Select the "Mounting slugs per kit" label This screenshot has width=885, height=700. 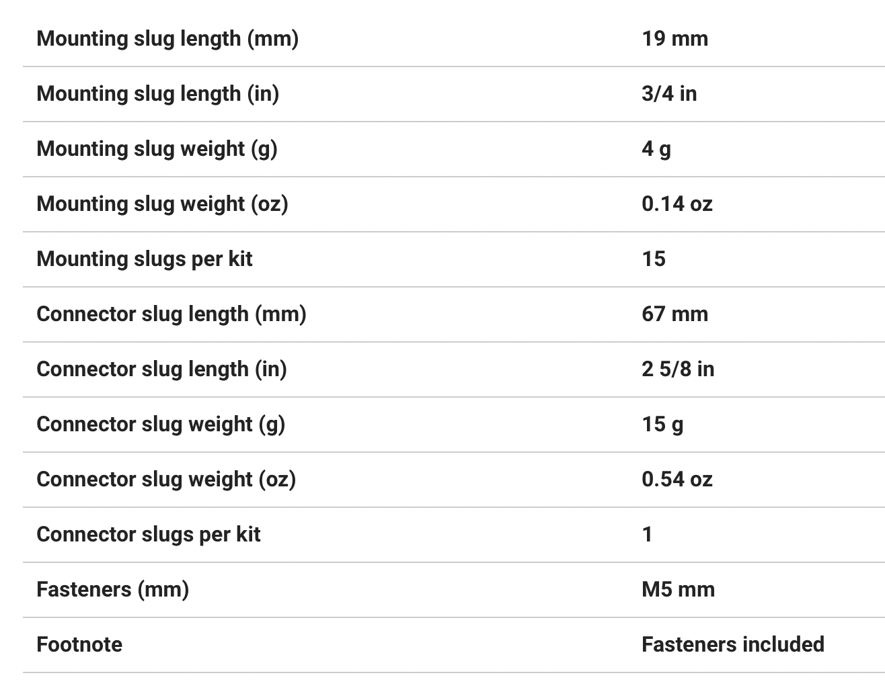(x=145, y=259)
